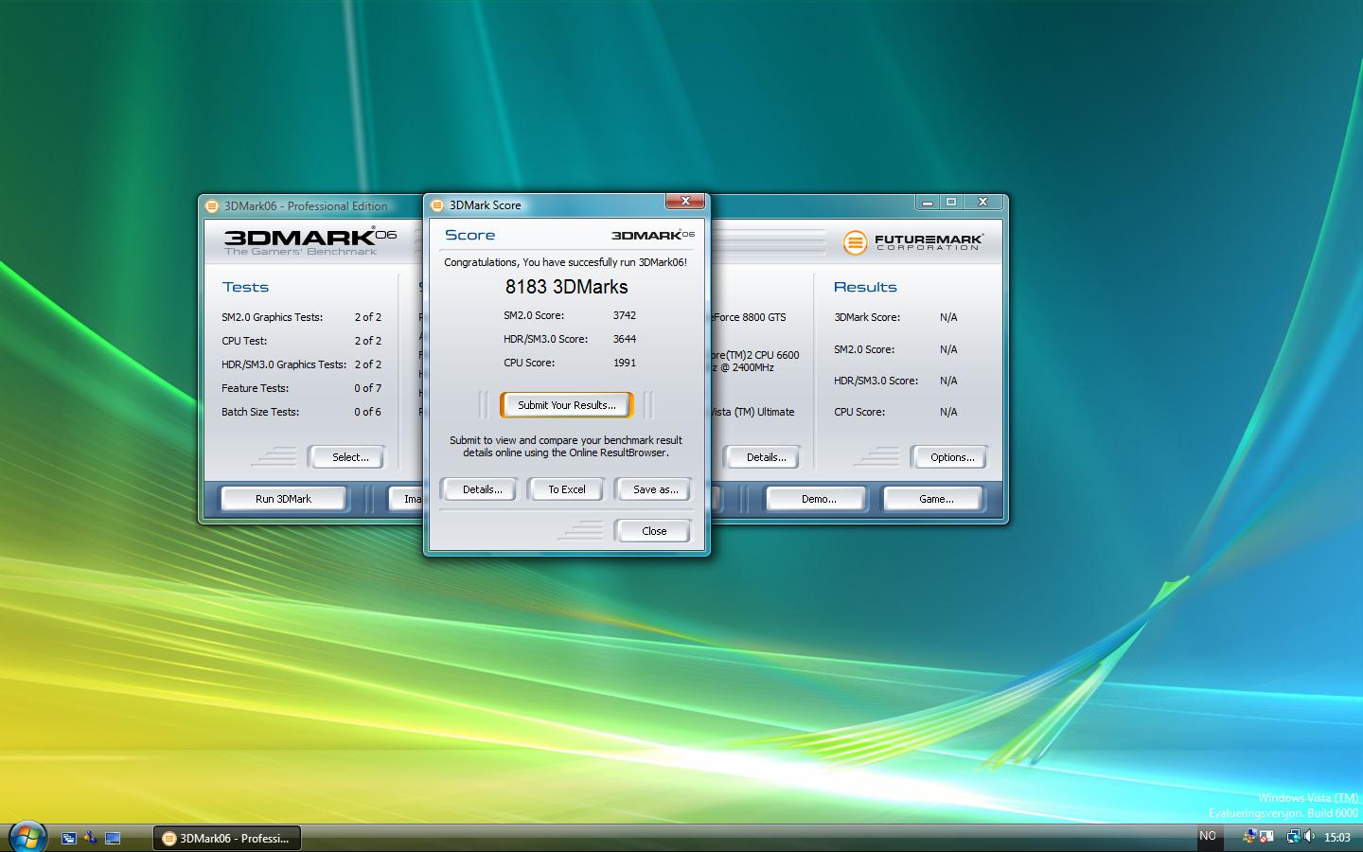1363x852 pixels.
Task: Click the SM2.0 Score value 3742
Action: click(x=625, y=315)
